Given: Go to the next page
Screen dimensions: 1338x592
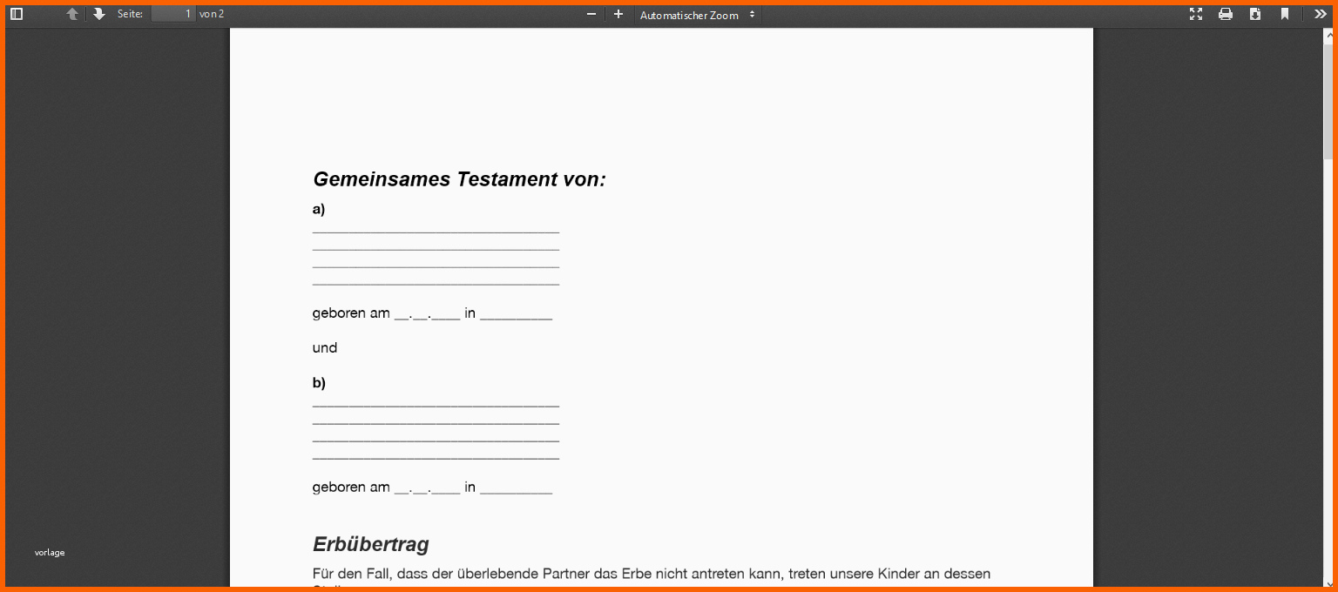Looking at the screenshot, I should tap(99, 14).
